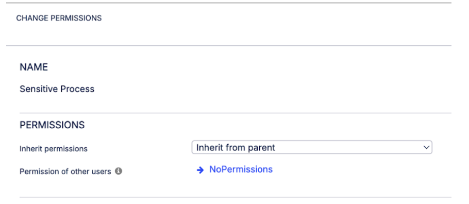Click the info icon beside Permission of other users
The width and height of the screenshot is (469, 204).
(x=119, y=171)
